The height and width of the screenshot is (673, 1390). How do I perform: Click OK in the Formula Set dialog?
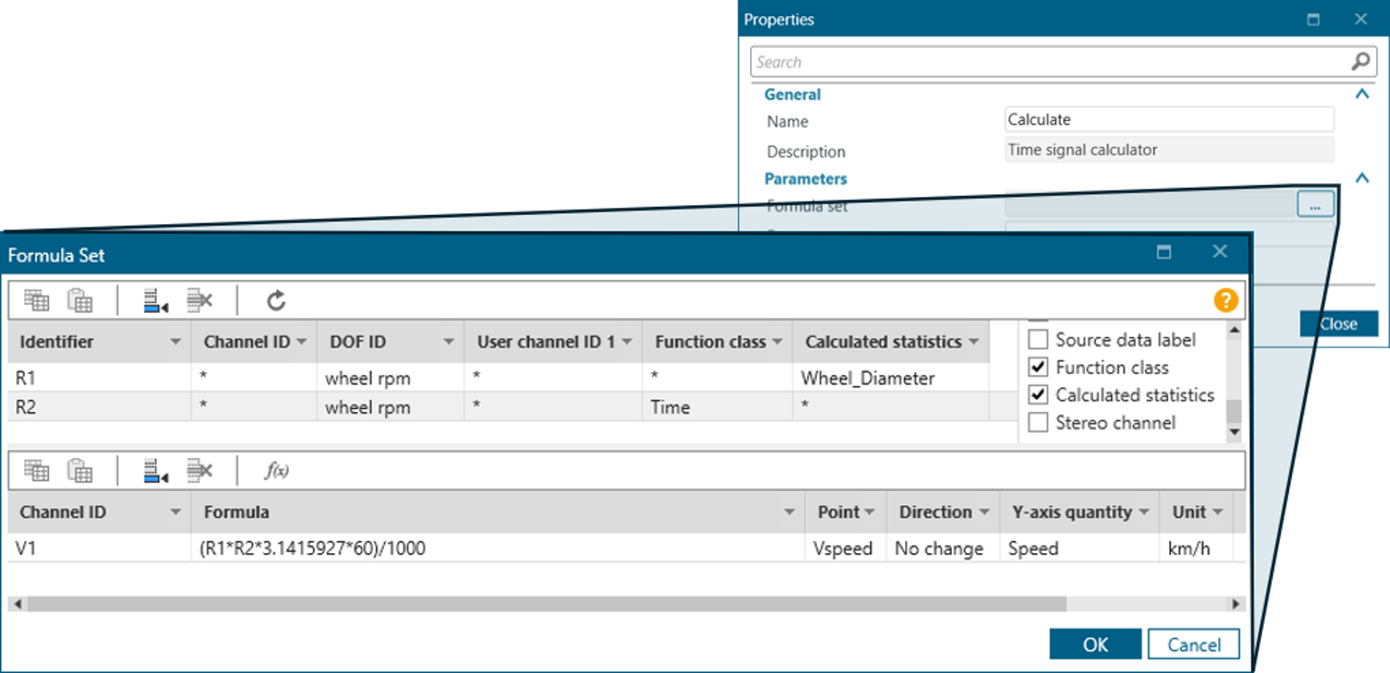click(1095, 644)
